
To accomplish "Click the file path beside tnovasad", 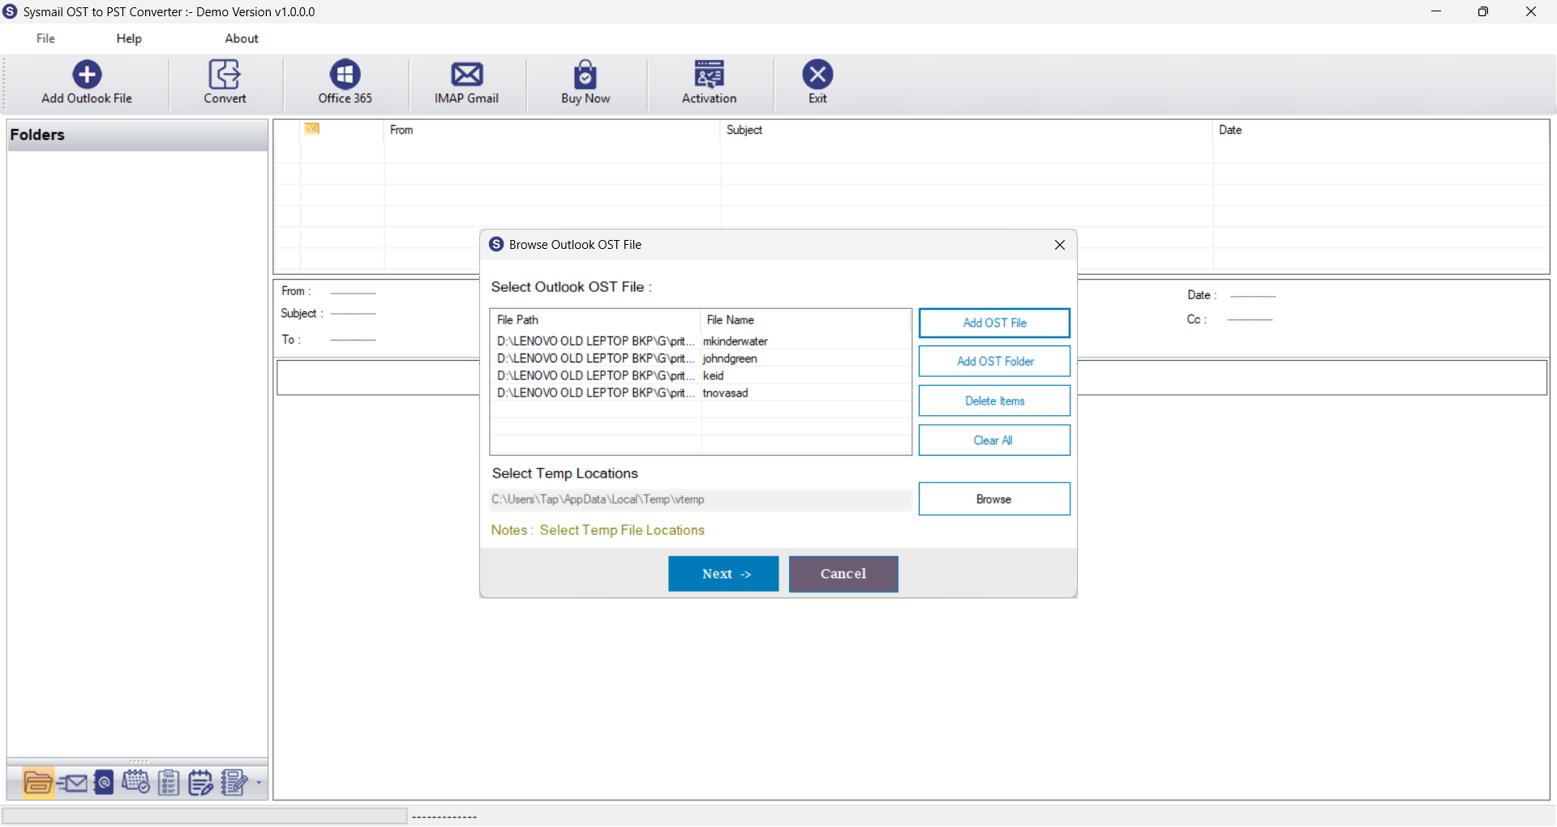I will click(x=596, y=392).
